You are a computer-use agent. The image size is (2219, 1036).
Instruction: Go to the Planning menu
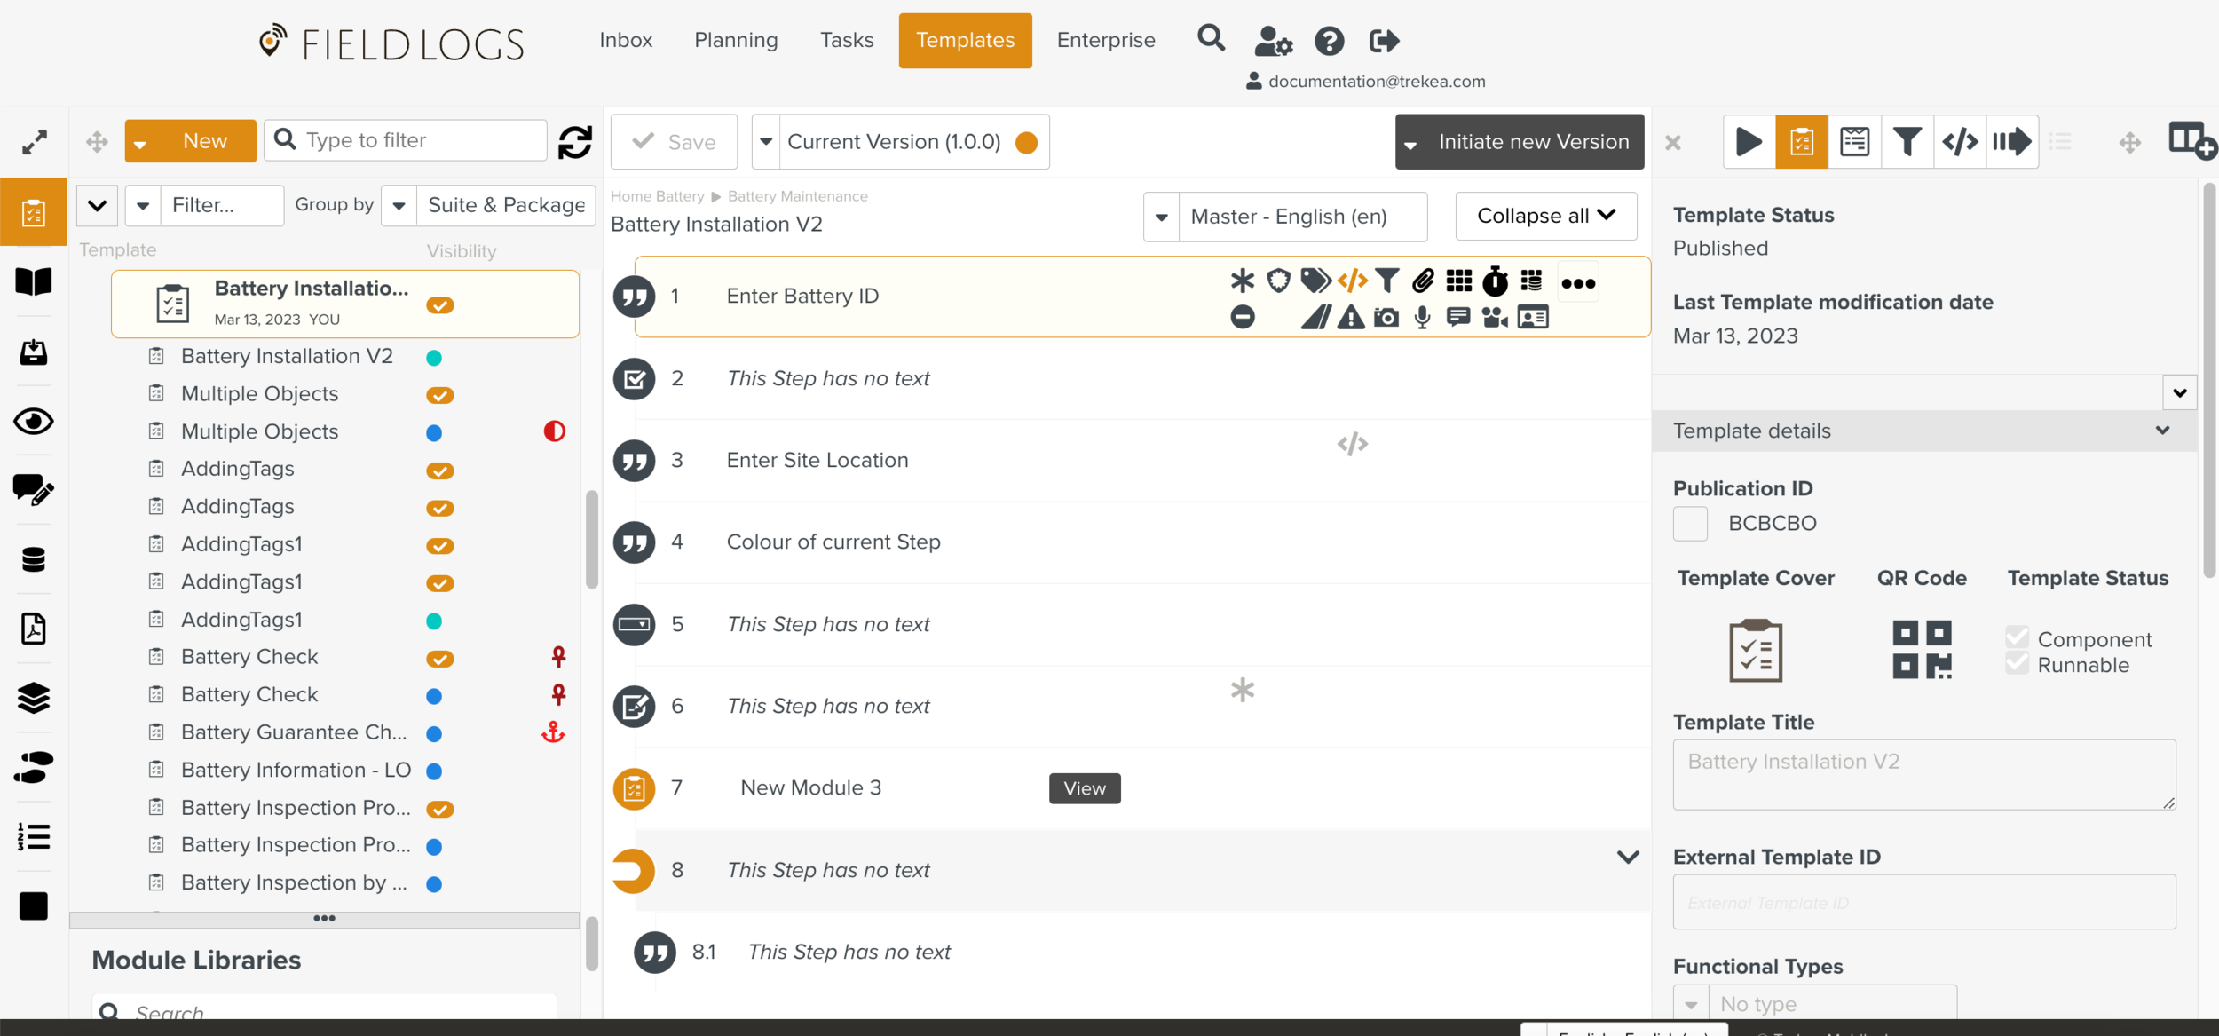click(736, 40)
